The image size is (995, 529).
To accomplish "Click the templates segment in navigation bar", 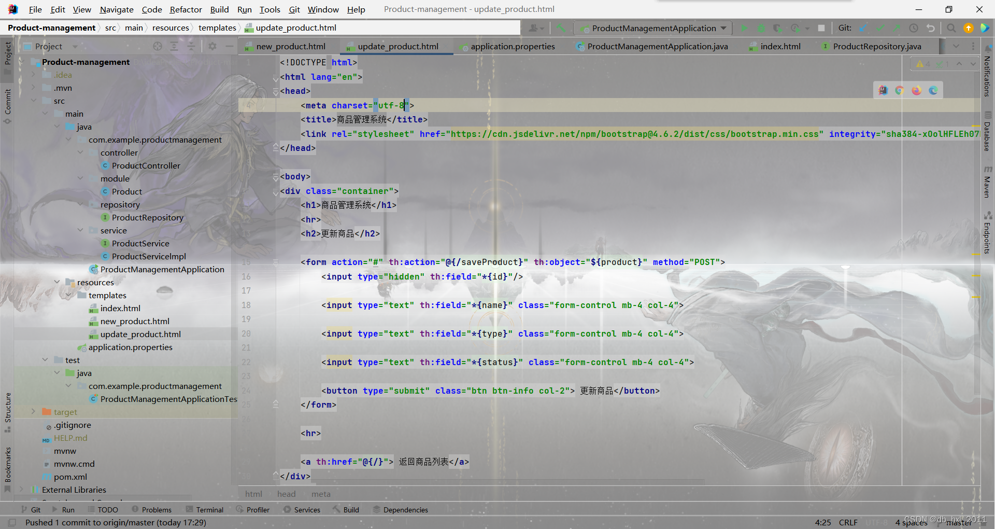I will point(217,27).
